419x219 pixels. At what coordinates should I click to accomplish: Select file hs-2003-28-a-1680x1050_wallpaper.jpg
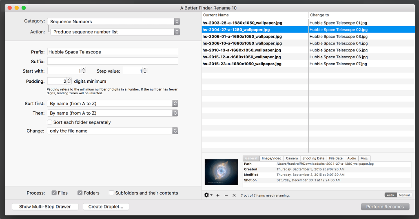point(242,23)
